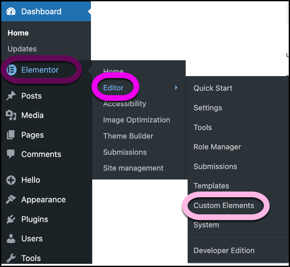This screenshot has width=290, height=267.
Task: Click the Users person icon
Action: click(11, 239)
